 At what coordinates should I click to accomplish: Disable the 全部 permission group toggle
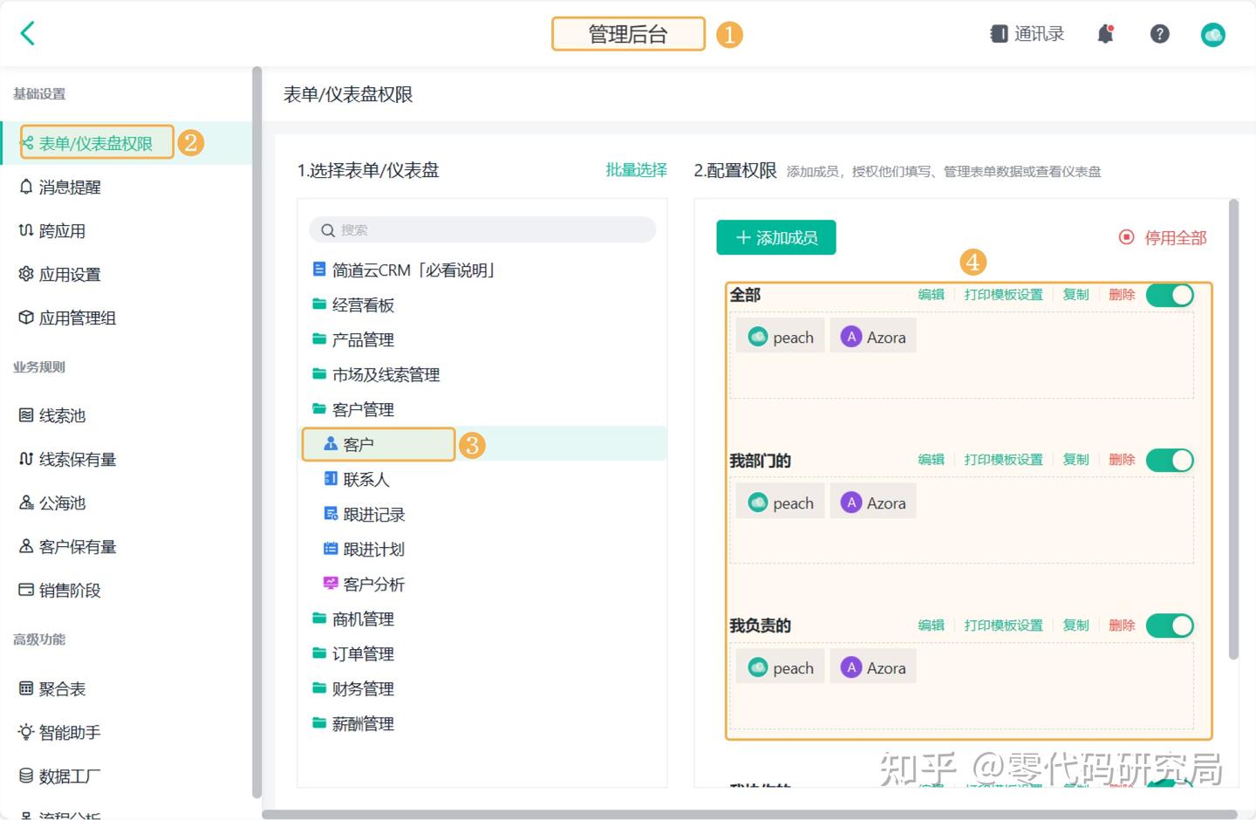point(1170,295)
